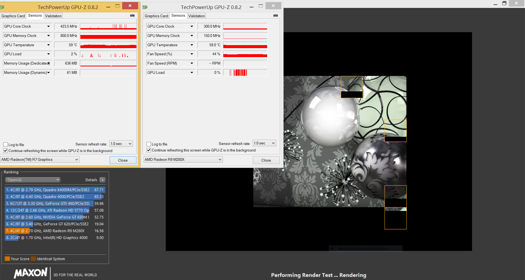Click Close button in the R9 M280X window

(x=266, y=160)
